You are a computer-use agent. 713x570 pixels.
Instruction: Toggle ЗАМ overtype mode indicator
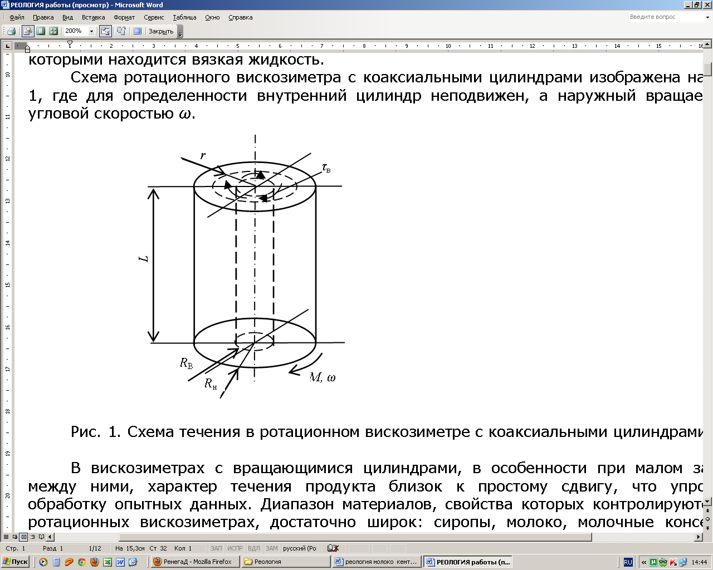point(272,548)
